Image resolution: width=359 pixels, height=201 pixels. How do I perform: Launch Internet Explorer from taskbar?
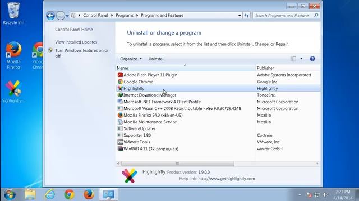[x=50, y=194]
